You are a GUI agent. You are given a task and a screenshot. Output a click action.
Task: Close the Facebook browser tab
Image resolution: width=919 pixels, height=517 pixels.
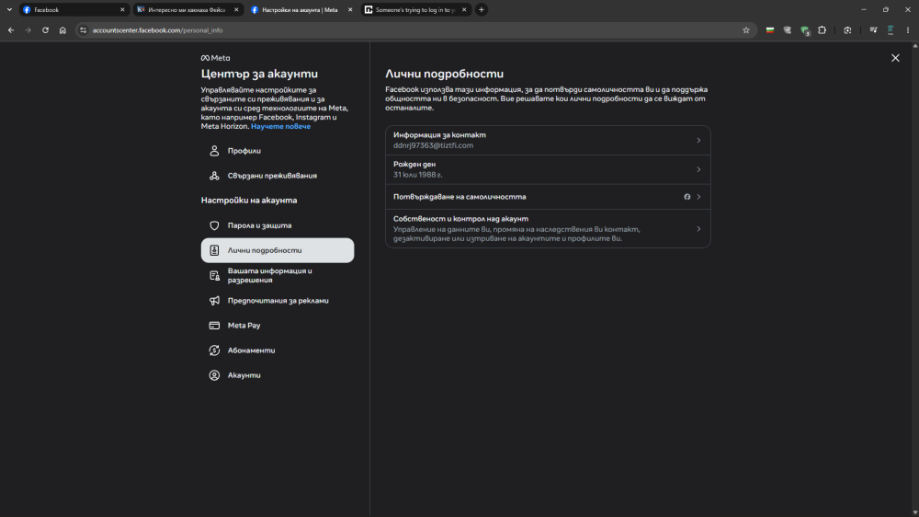[122, 10]
